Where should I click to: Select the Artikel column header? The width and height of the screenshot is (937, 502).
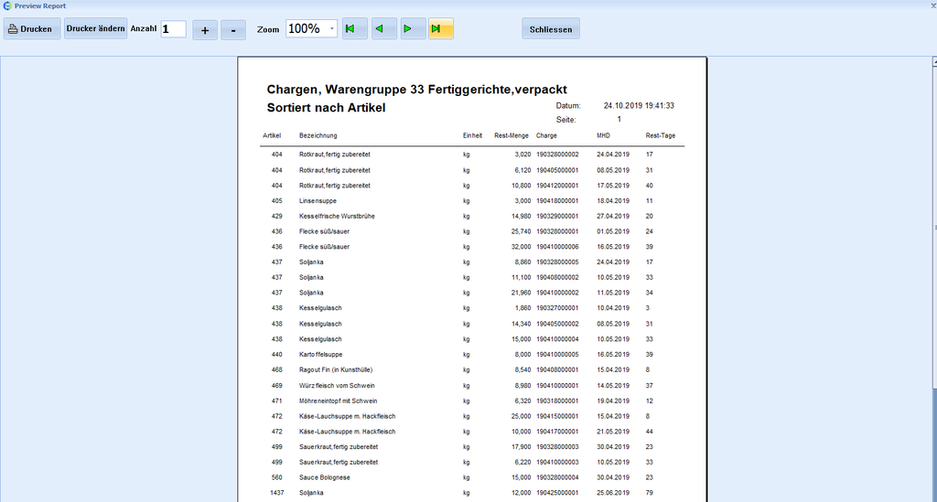(x=272, y=135)
